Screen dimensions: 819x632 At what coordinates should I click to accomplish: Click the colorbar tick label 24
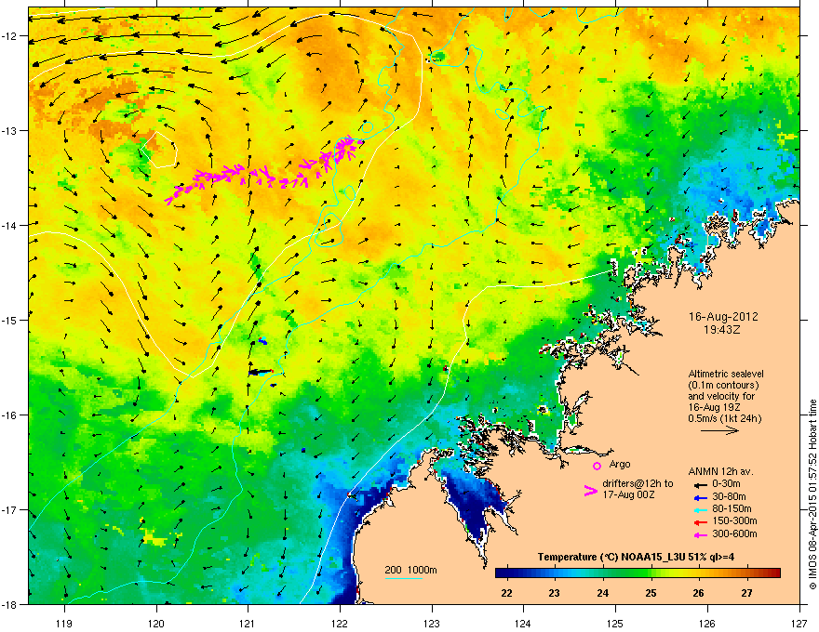[603, 593]
